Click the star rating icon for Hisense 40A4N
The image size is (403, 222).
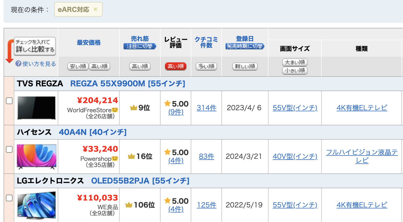[167, 152]
